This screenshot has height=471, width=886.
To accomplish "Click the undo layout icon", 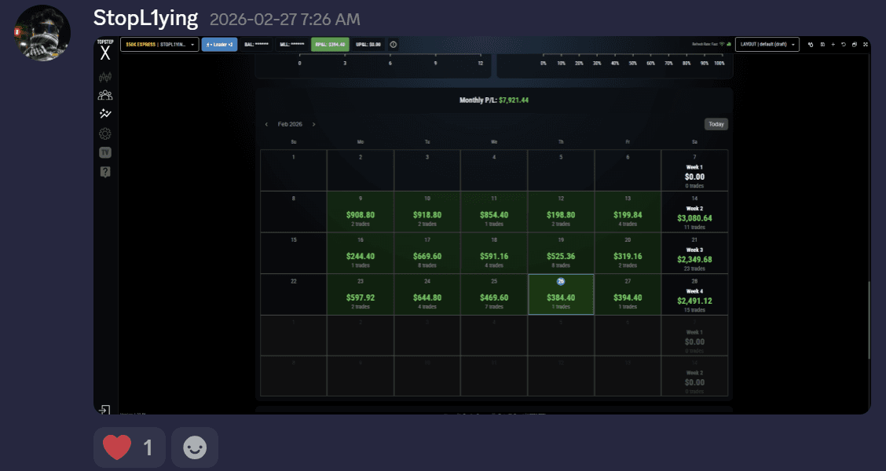I will coord(844,45).
